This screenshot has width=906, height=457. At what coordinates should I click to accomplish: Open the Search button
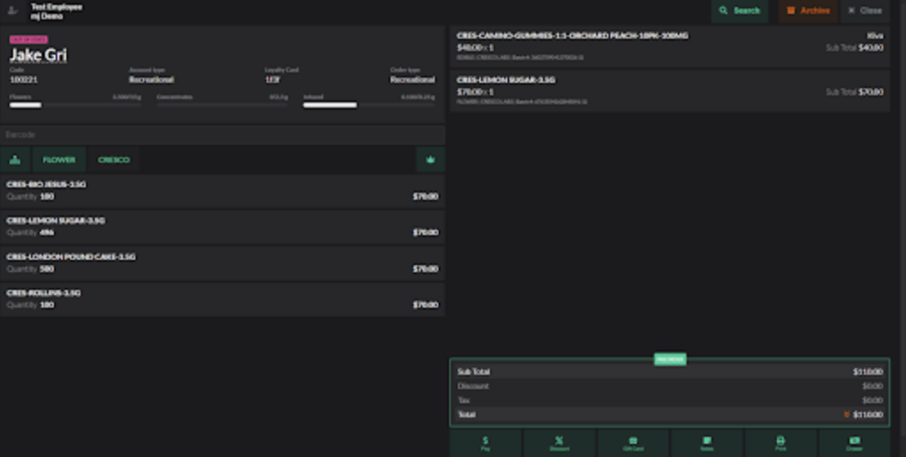(740, 11)
